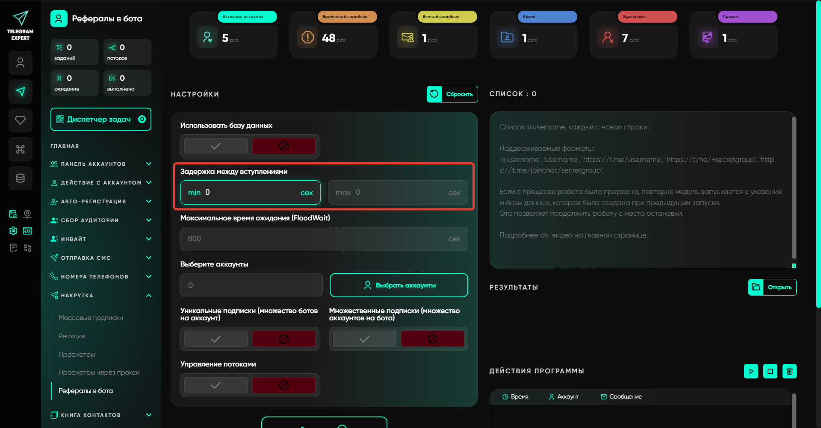The height and width of the screenshot is (428, 821).
Task: Click the FloodWait maximum time input field
Action: (316, 239)
